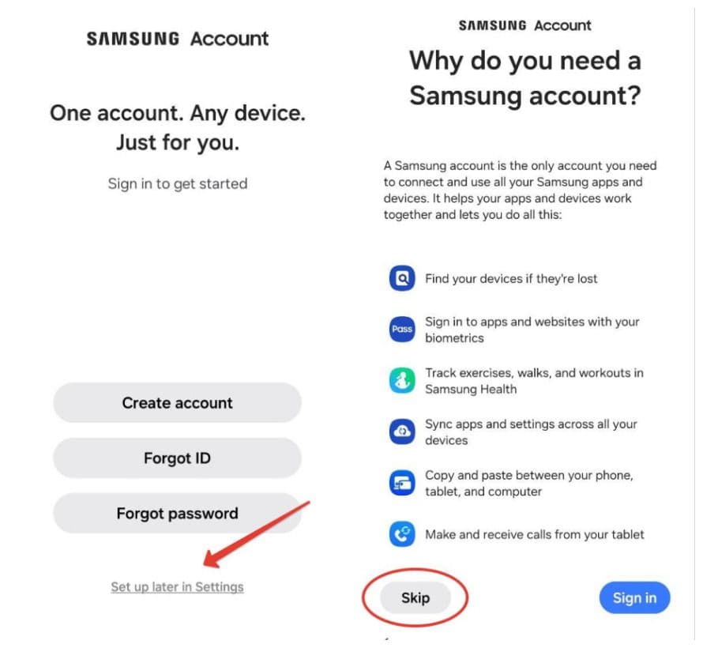Tap the Samsung Pass icon

pos(402,330)
